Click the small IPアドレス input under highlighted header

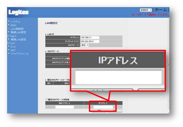click(103, 107)
